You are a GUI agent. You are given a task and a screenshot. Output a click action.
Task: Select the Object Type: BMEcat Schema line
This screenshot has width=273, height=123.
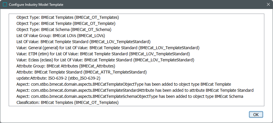pos(64,30)
